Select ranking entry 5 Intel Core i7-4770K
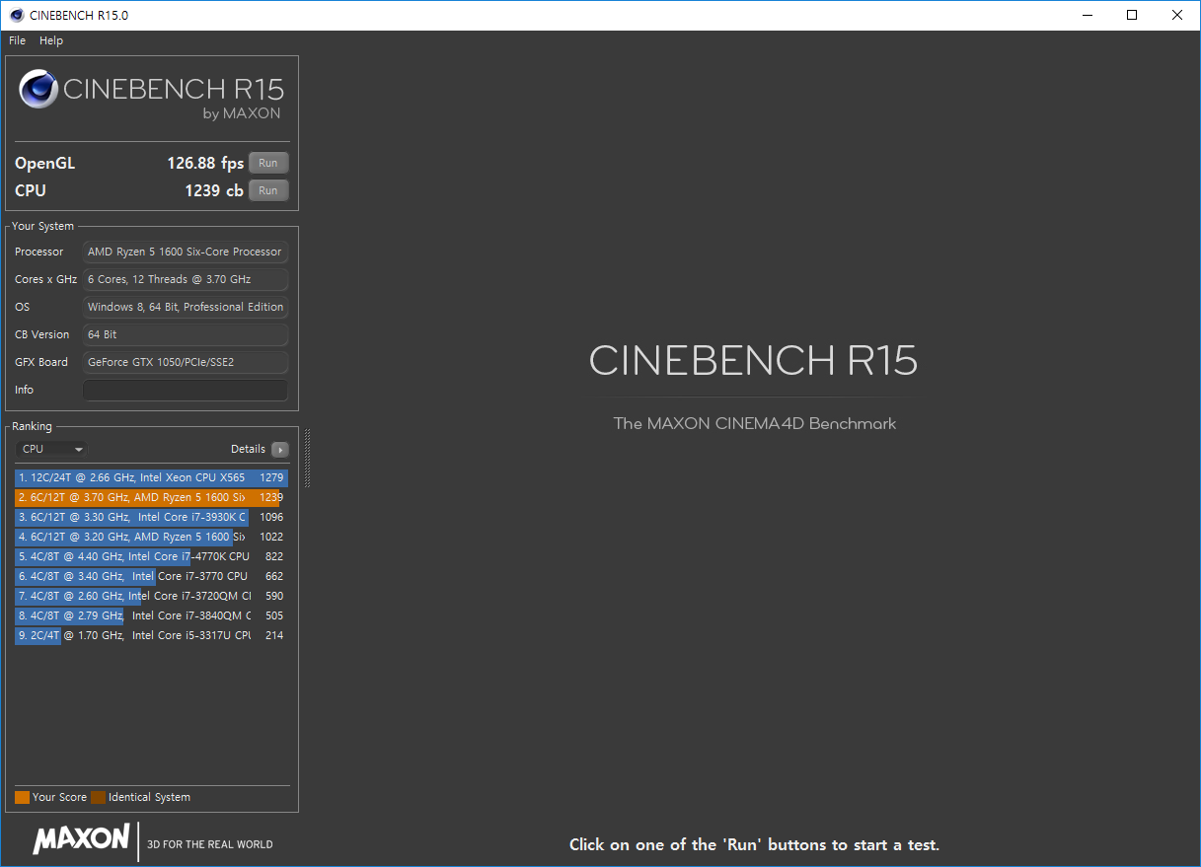The width and height of the screenshot is (1201, 867). (150, 556)
